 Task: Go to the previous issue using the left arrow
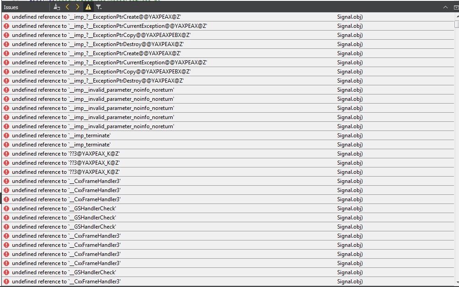click(x=67, y=7)
